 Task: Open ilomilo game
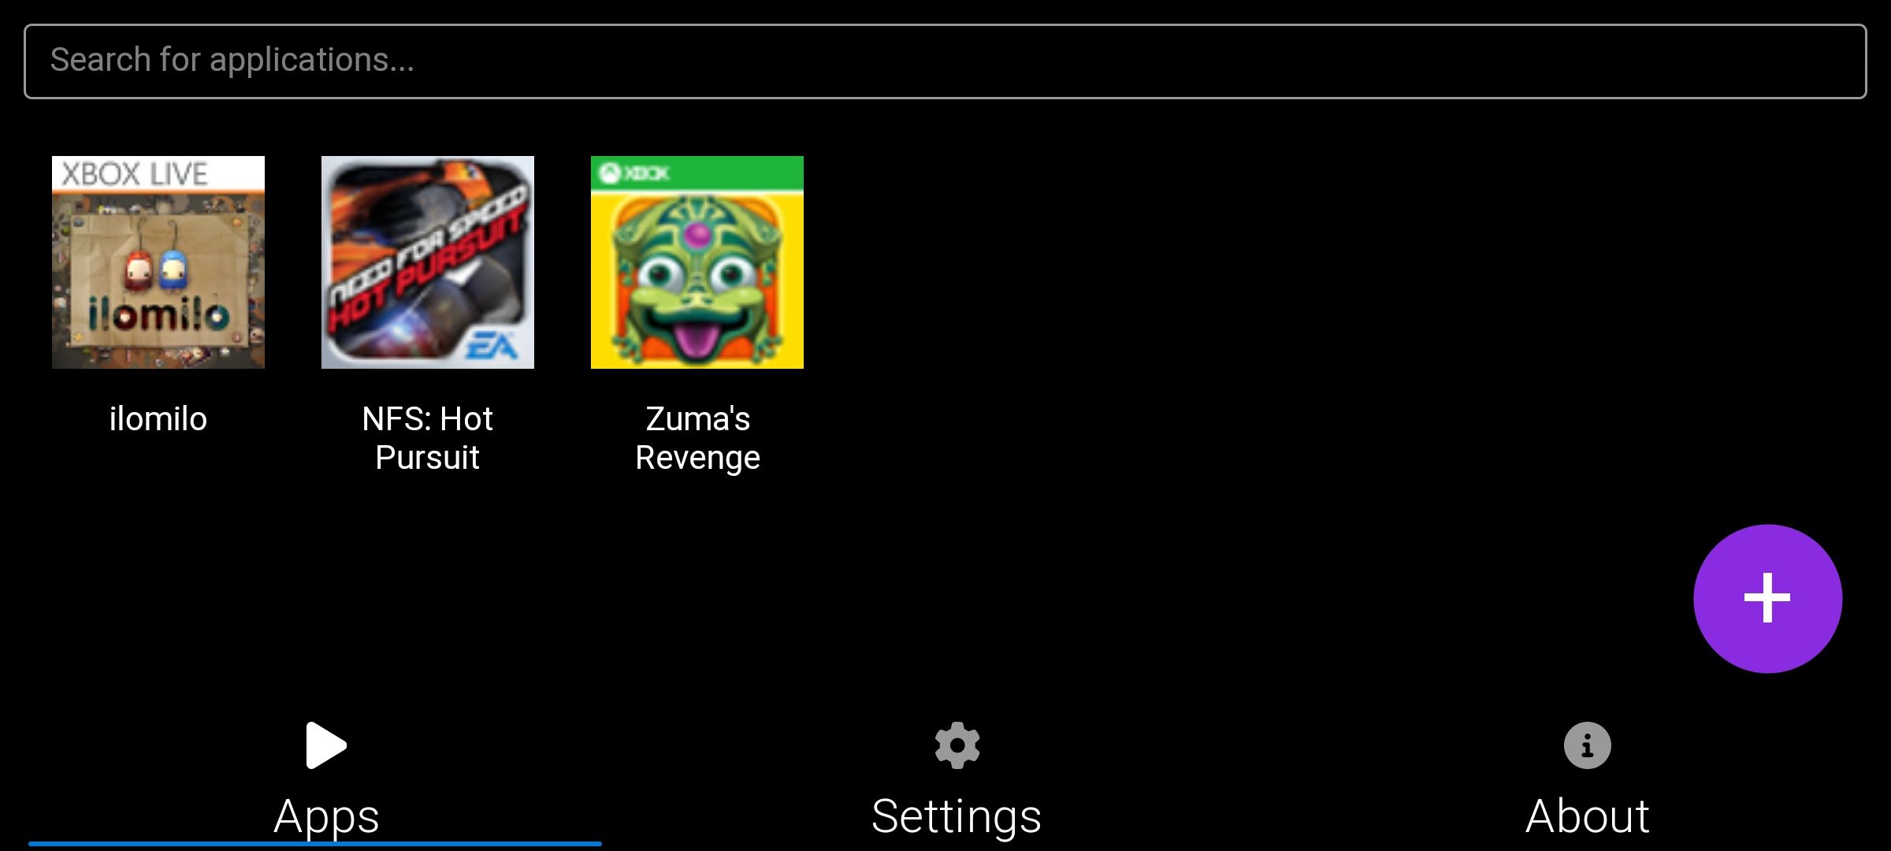[x=157, y=262]
